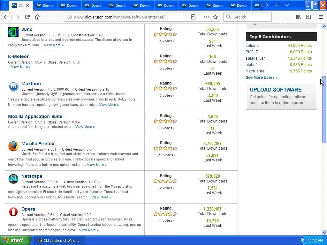Image resolution: width=327 pixels, height=245 pixels.
Task: View more about K-Meleon
Action: pos(21,67)
